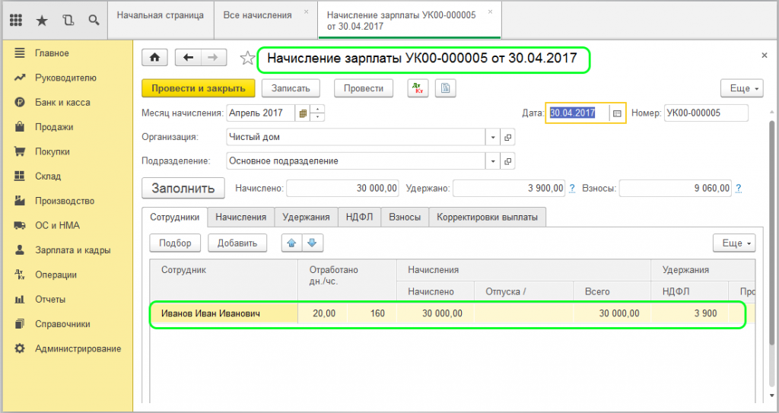Go to home page icon button
Screen dimensions: 779x413
pos(155,58)
